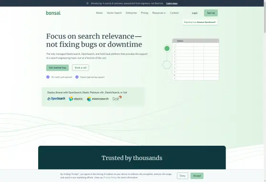Image resolution: width=266 pixels, height=182 pixels.
Task: Expand the Resources dropdown
Action: (x=159, y=13)
